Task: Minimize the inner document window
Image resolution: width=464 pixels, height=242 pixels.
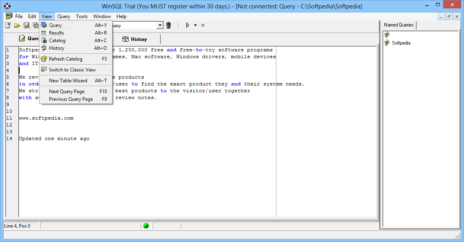Action: click(x=441, y=16)
